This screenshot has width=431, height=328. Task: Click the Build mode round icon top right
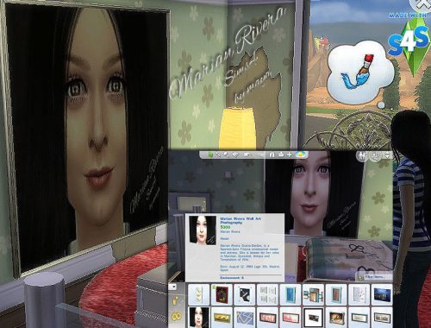pyautogui.click(x=375, y=156)
